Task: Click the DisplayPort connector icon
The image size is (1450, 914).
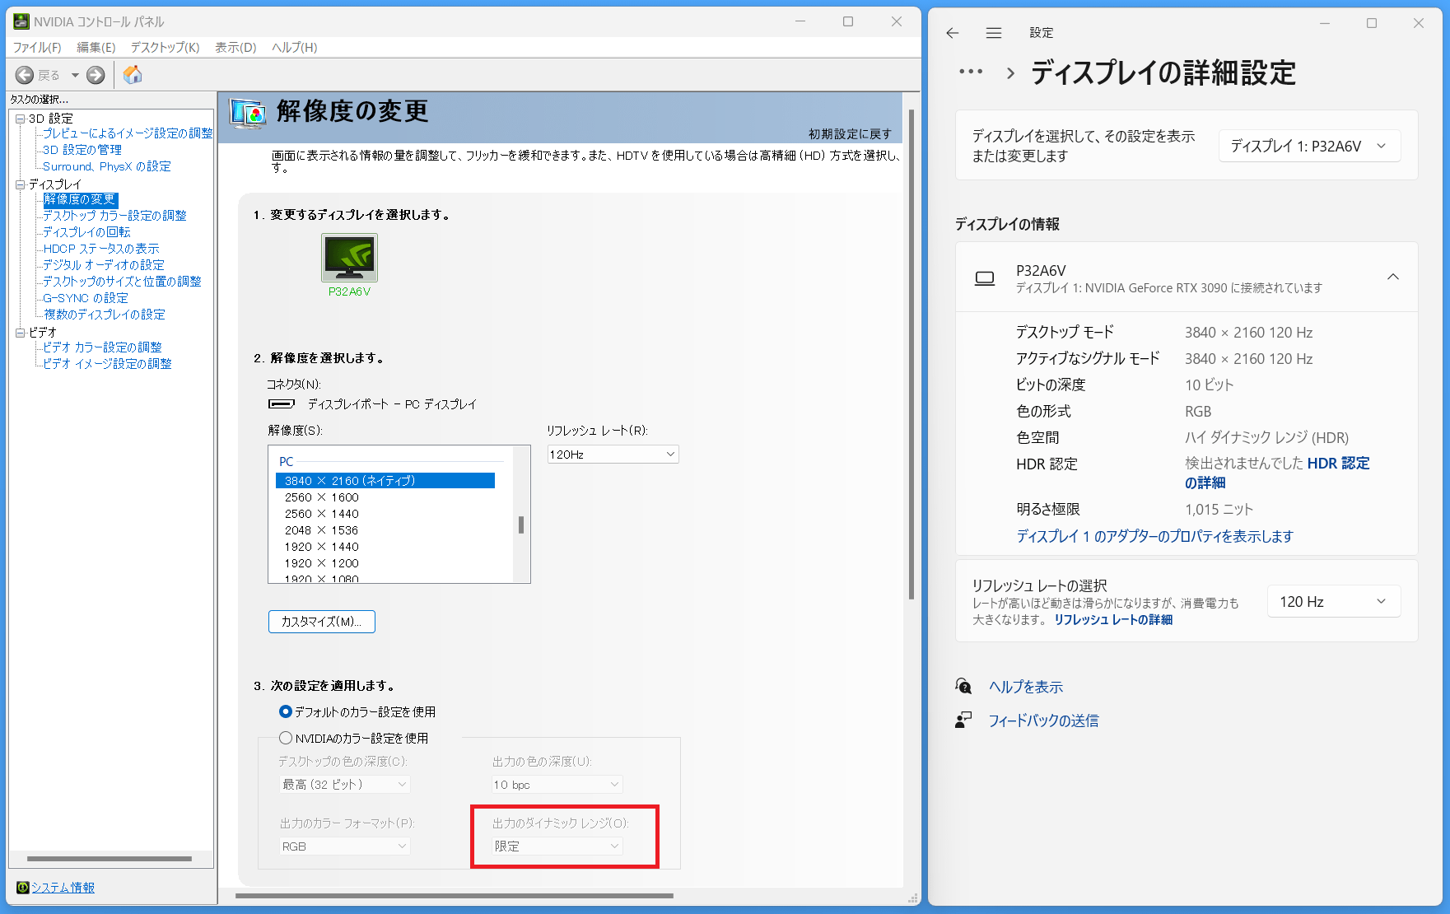Action: (282, 403)
